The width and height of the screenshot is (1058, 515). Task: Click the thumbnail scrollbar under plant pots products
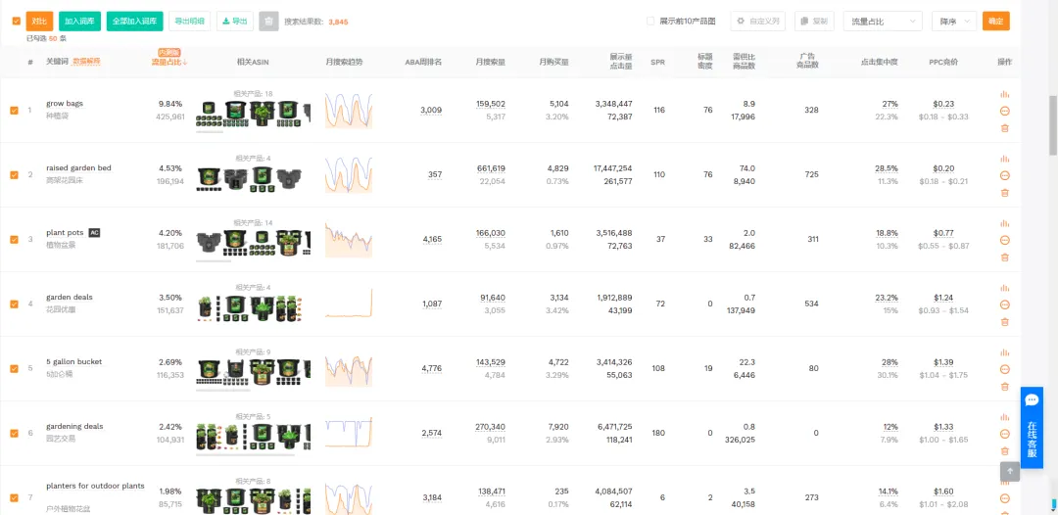click(214, 260)
